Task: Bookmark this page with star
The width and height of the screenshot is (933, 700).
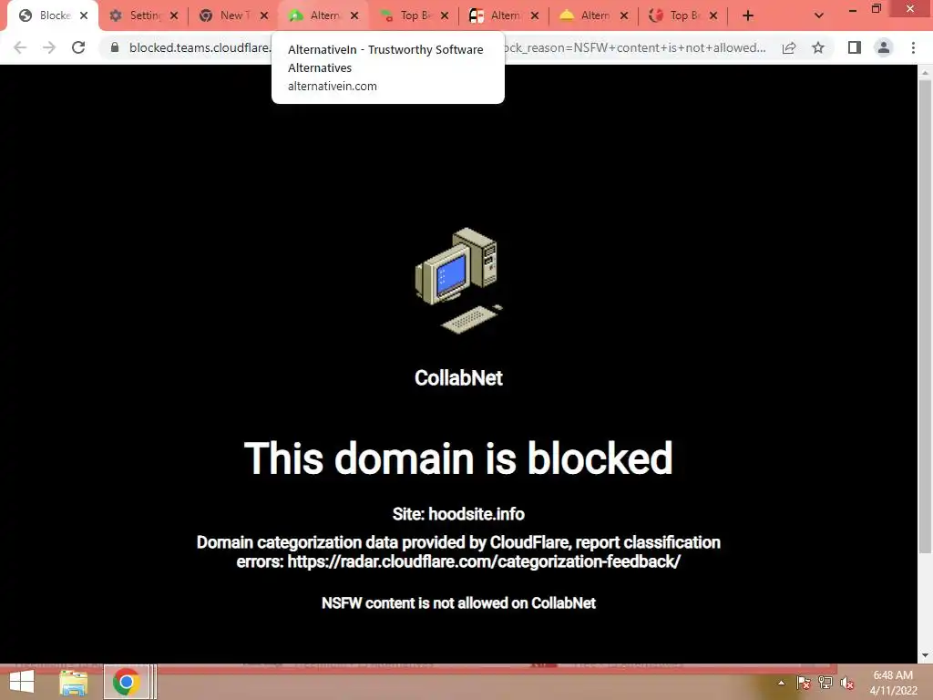Action: click(x=818, y=47)
